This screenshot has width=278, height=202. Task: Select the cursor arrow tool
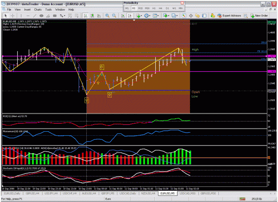(x=5, y=16)
